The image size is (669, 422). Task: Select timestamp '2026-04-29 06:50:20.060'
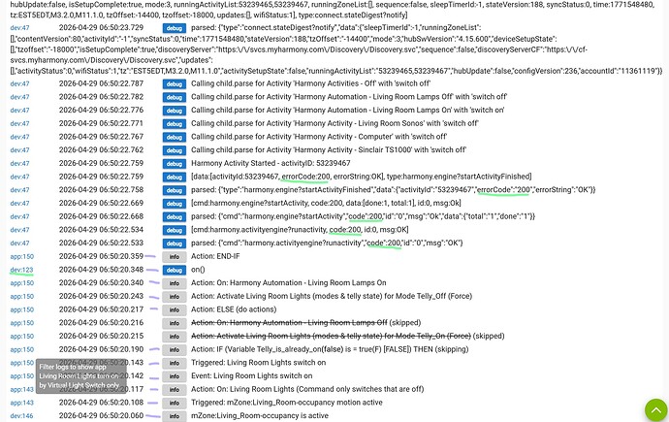[x=101, y=415]
